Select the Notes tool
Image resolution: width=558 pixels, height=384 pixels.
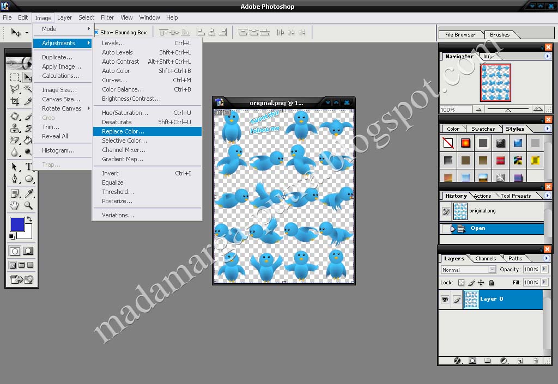15,193
